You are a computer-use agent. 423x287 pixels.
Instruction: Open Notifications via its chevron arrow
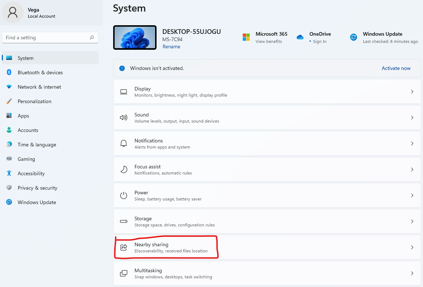pos(412,143)
